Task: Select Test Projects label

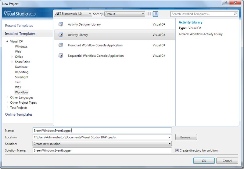Action: pyautogui.click(x=19, y=107)
